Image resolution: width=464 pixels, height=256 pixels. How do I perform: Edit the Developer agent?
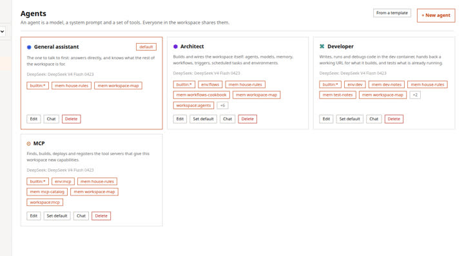coord(326,119)
